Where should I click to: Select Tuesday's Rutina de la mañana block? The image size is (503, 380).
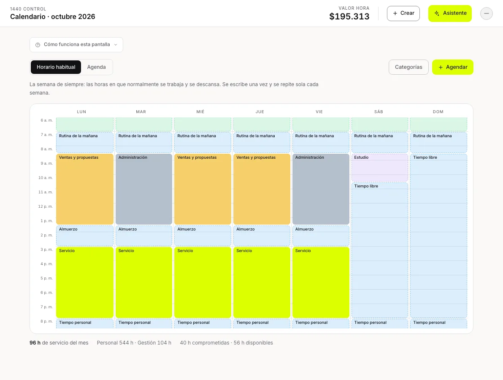[144, 143]
